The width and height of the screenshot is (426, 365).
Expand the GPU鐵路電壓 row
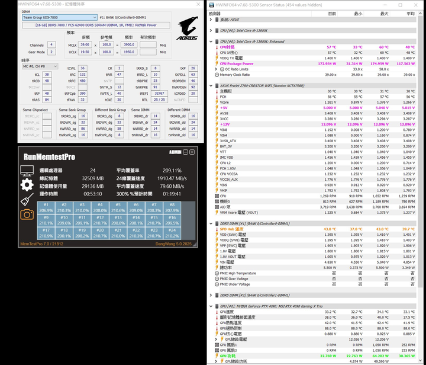(217, 339)
